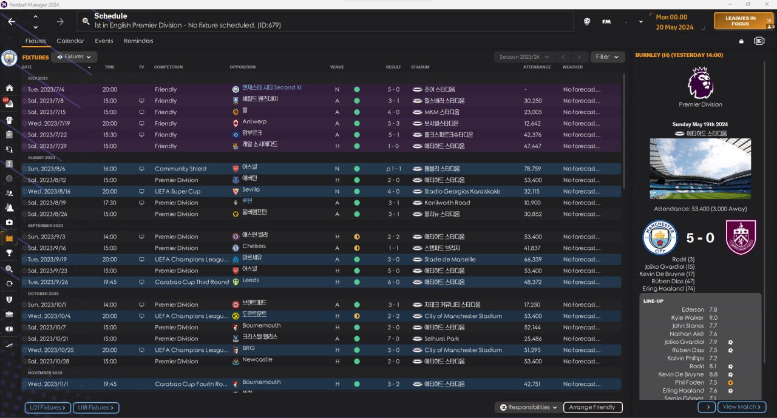Click the search magnifier icon in top bar
Screen dimensions: 777x418
click(x=86, y=21)
